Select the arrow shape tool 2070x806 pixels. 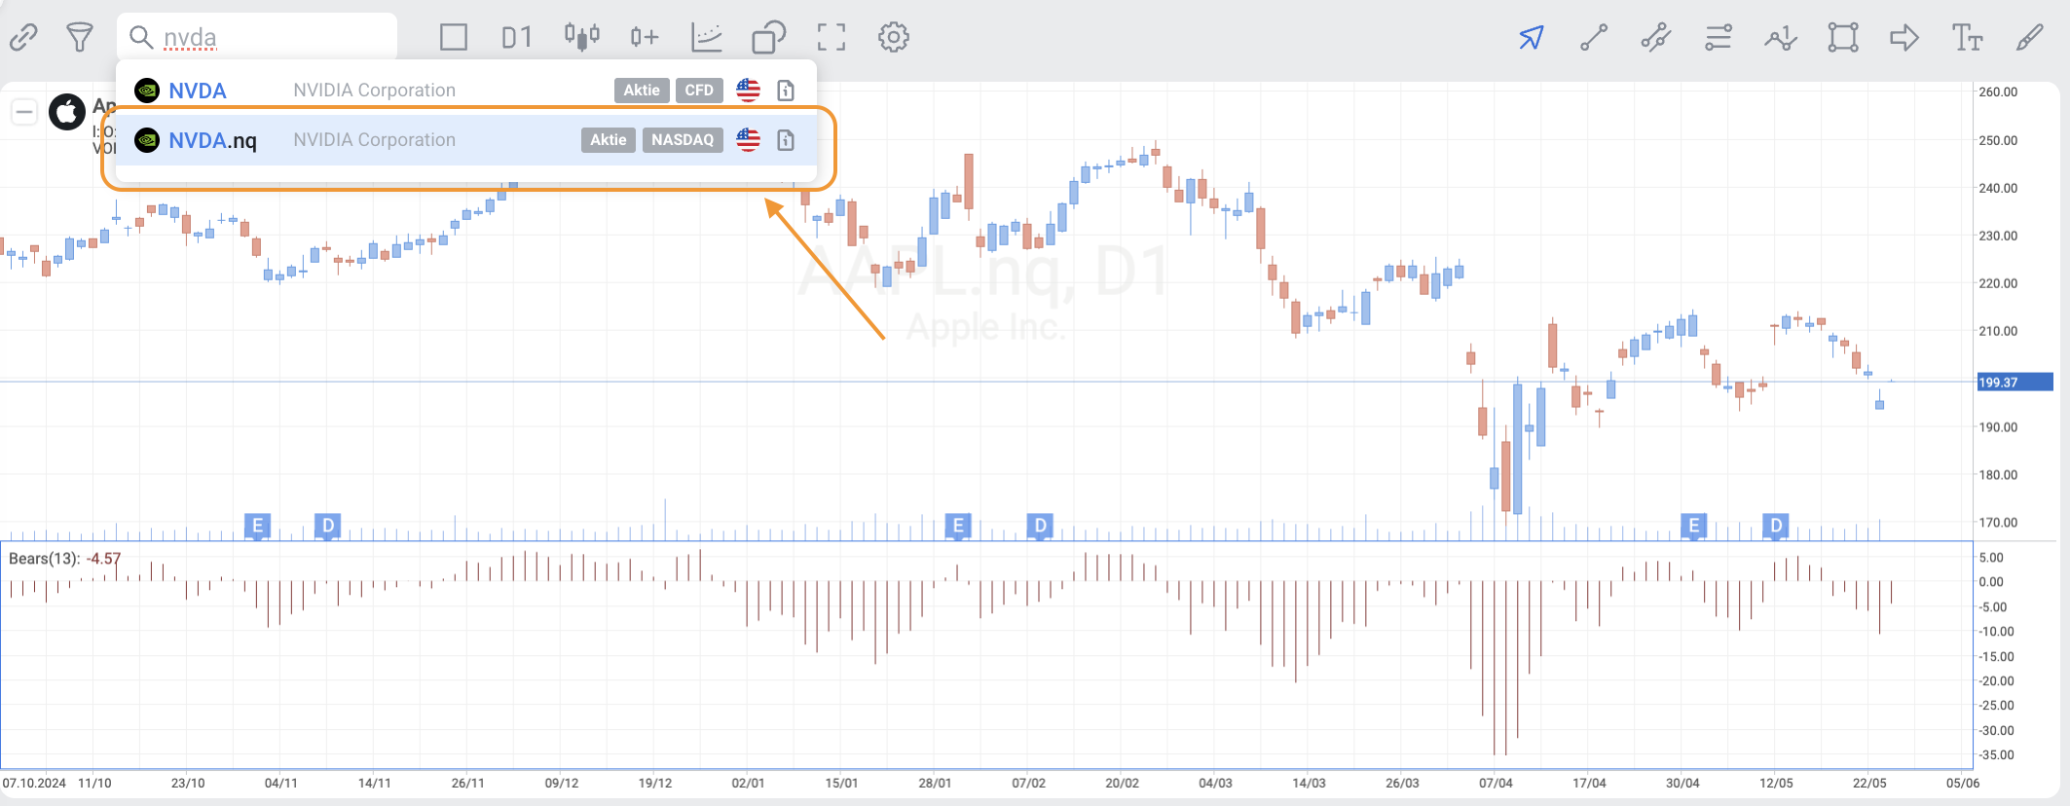[x=1904, y=38]
